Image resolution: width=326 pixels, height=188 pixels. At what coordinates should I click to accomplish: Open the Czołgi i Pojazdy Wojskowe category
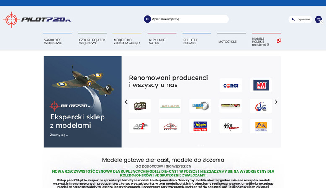coord(92,41)
